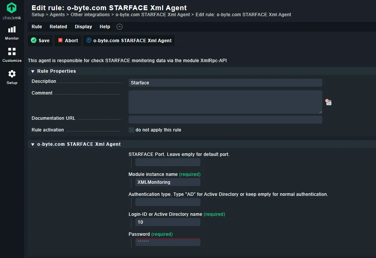Viewport: 376px width, 258px height.
Task: Collapse the o-byte.com STARFACE Xml Agent section
Action: tap(33, 144)
